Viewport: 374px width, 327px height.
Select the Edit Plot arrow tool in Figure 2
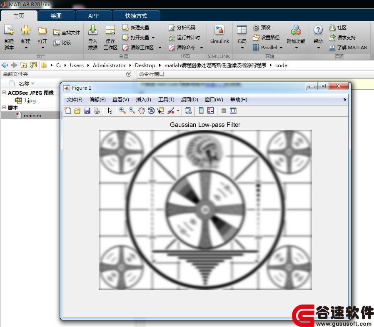click(110, 111)
